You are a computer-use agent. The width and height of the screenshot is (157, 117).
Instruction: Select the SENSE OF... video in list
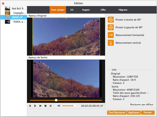tap(14, 17)
